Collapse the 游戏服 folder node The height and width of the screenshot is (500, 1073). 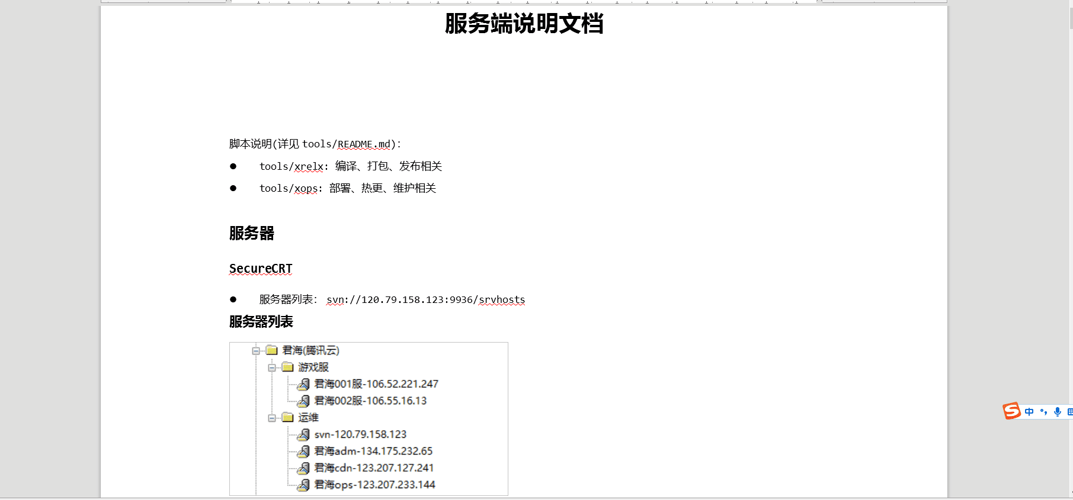(x=272, y=367)
